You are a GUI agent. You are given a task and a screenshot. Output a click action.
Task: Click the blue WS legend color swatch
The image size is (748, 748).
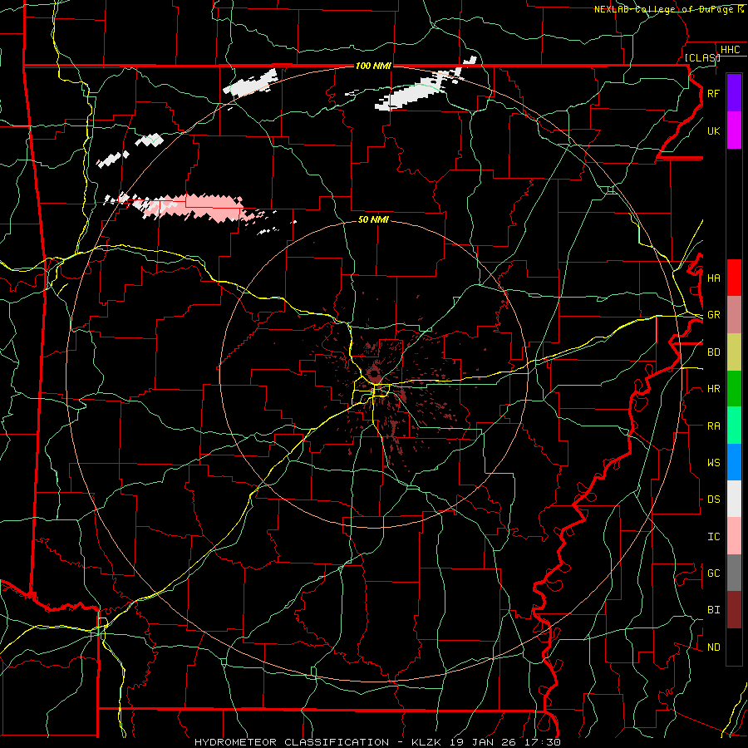point(734,462)
